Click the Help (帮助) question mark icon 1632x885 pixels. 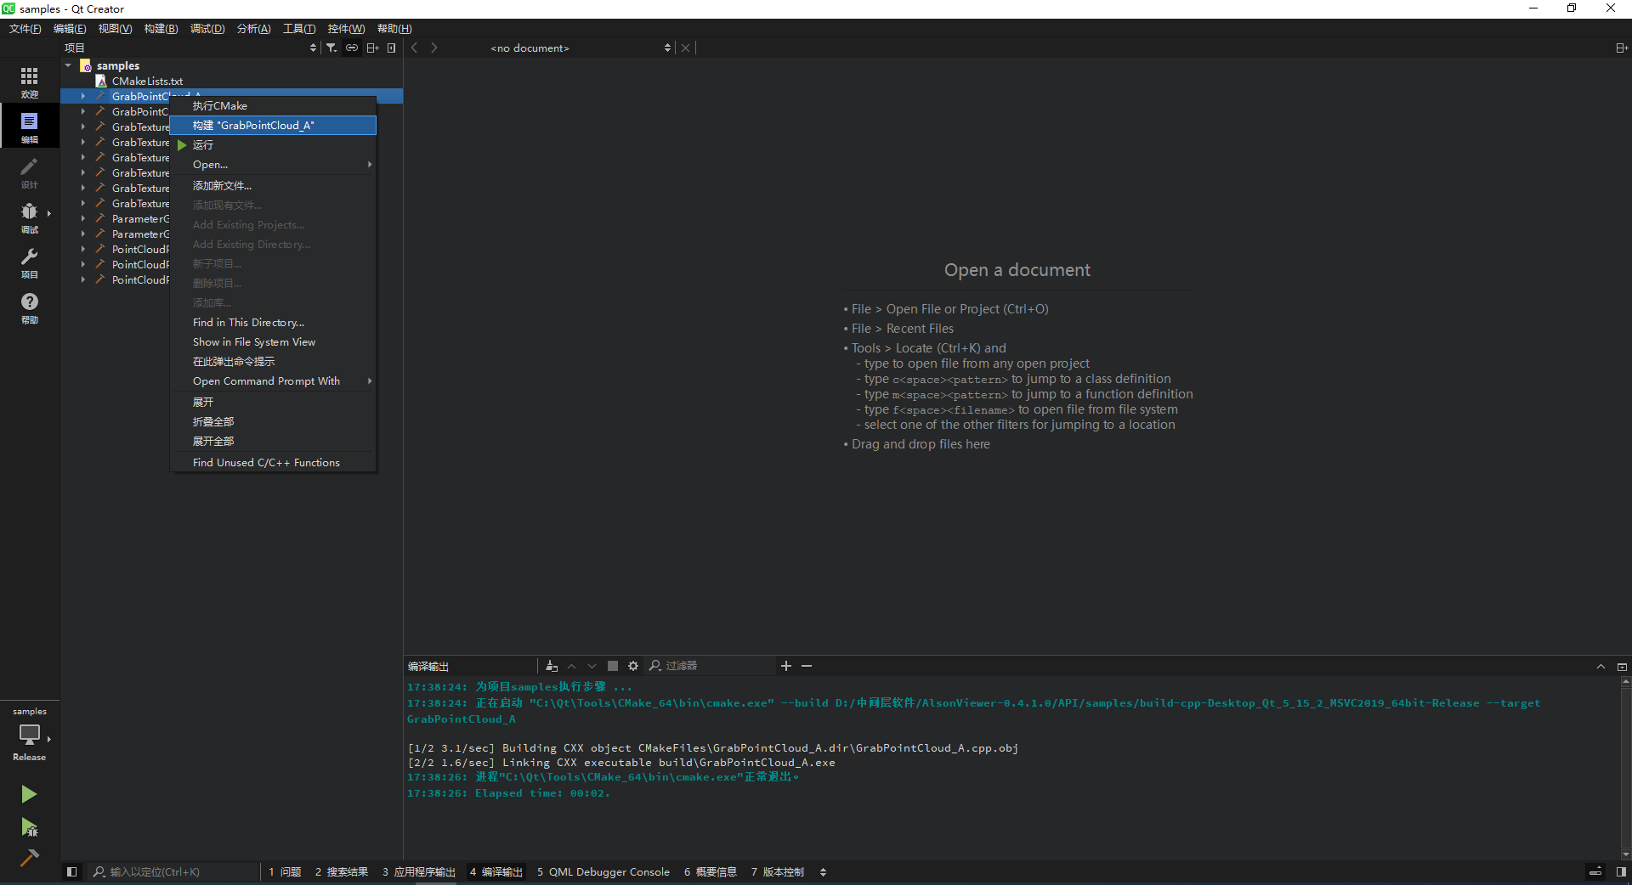[x=29, y=307]
